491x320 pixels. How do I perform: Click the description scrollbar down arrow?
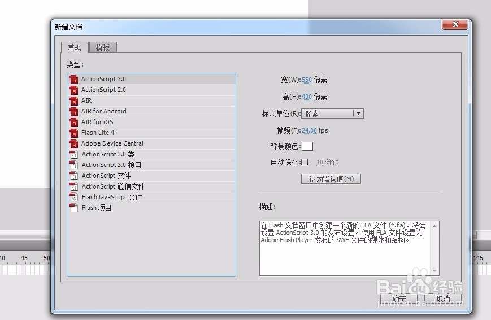(434, 271)
